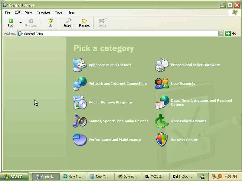Open the Date, Time, Language calendar icon
Viewport: 242px width, 181px height.
162,102
